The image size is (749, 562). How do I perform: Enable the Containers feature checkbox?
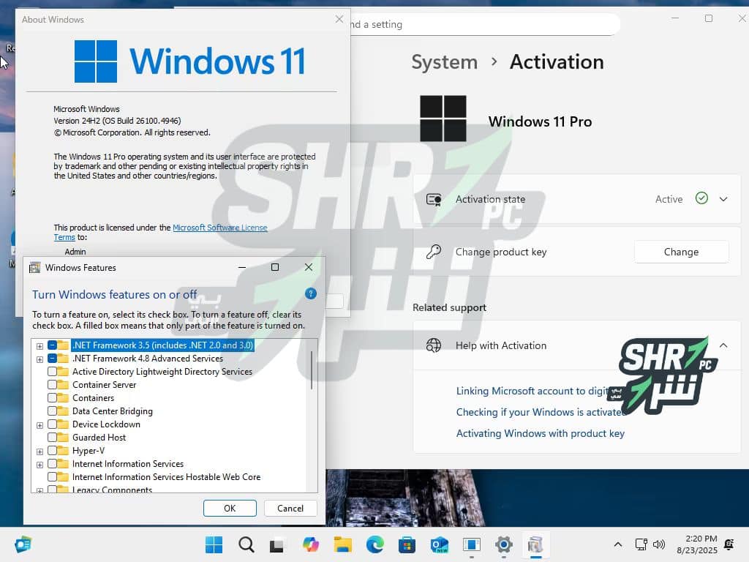click(53, 397)
